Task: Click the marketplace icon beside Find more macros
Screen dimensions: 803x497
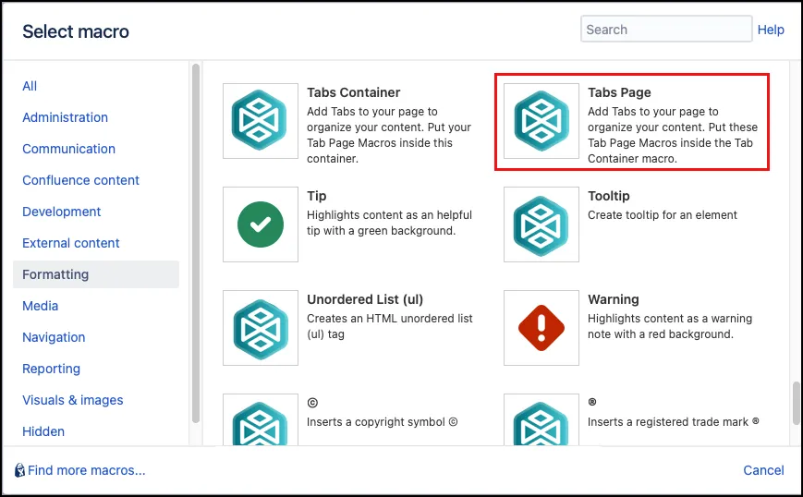Action: (x=19, y=470)
